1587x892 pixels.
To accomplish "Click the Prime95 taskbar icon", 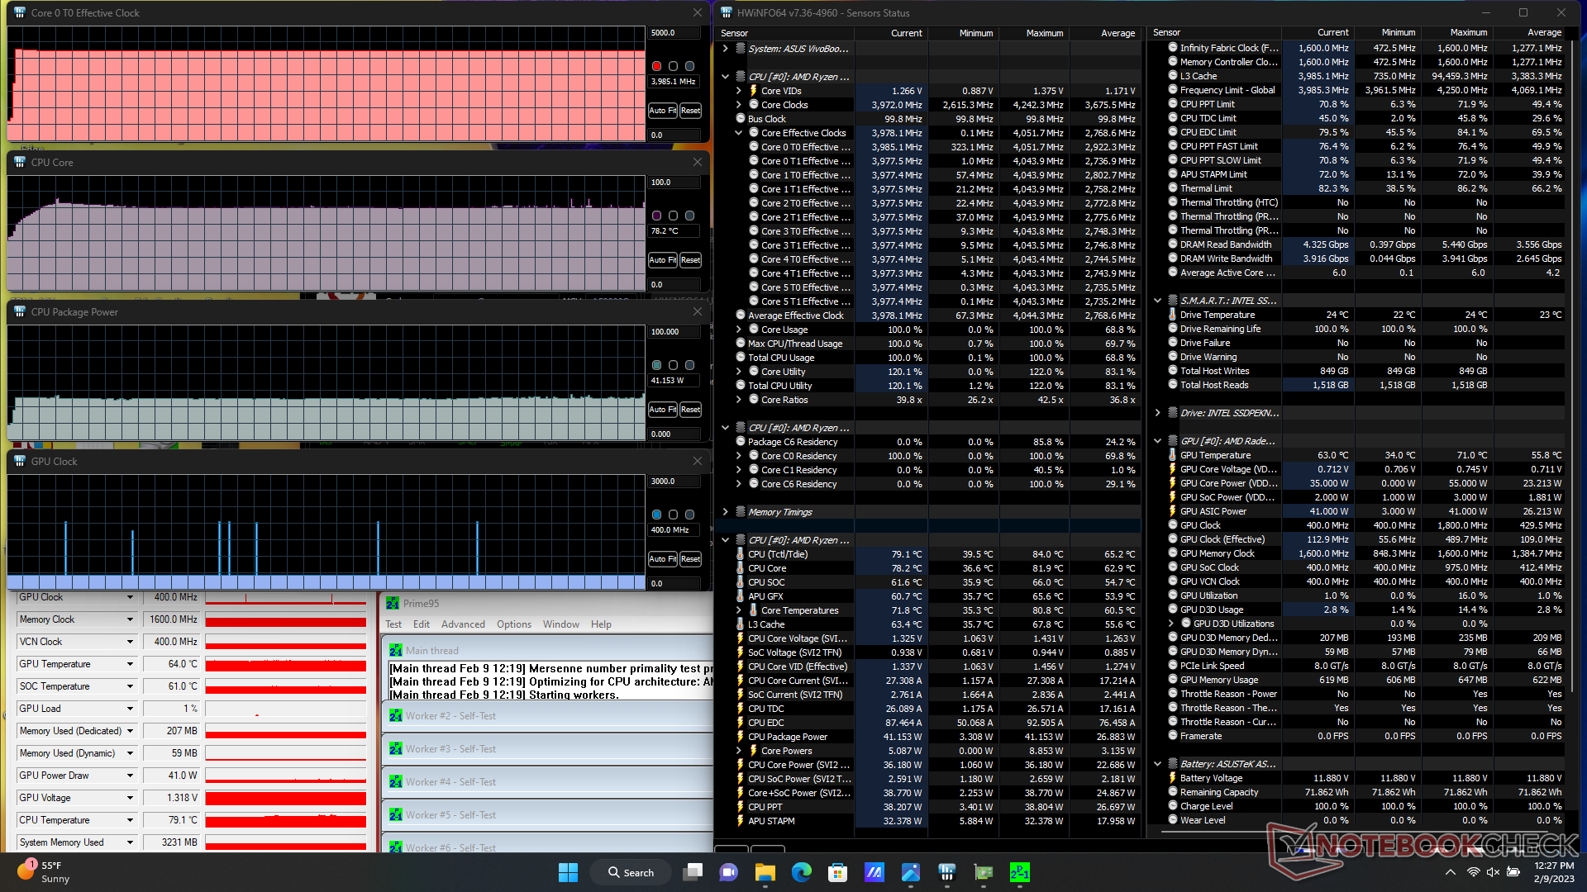I will pos(1019,872).
